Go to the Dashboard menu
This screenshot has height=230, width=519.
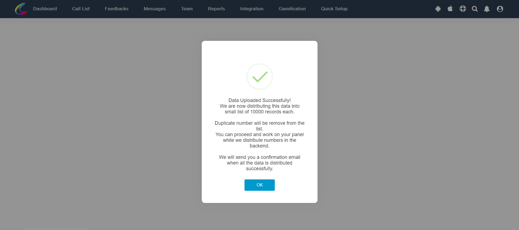(x=45, y=9)
